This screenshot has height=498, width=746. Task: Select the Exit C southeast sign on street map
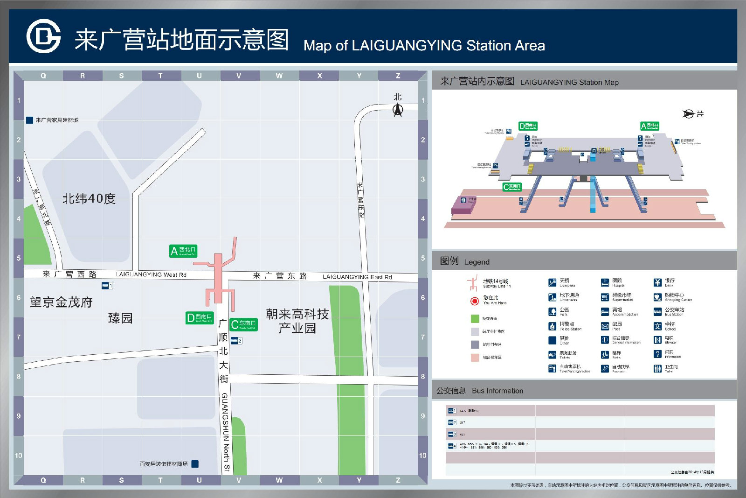[x=243, y=324]
